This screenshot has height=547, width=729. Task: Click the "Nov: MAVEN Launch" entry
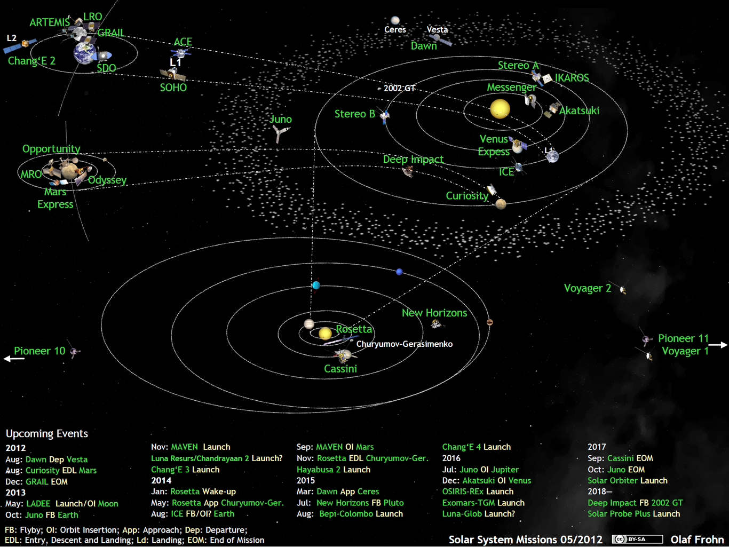tap(191, 447)
